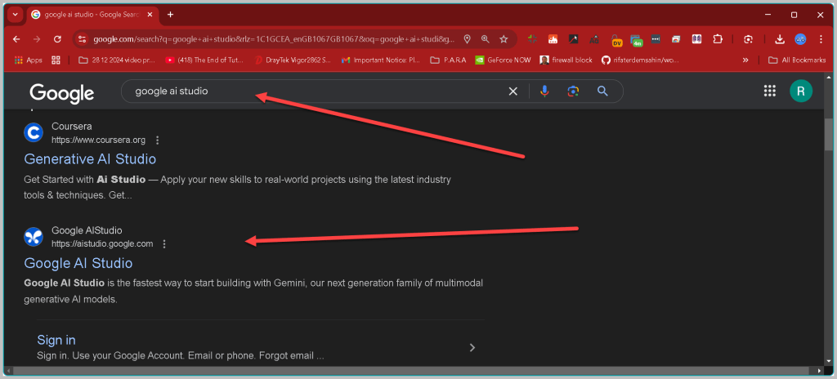Image resolution: width=837 pixels, height=379 pixels.
Task: Go back to previous page
Action: point(16,39)
